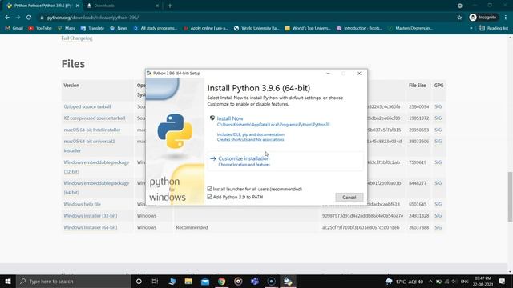Screen dimensions: 513x288
Task: Open Introduction - Boots... bookmark
Action: 359,29
